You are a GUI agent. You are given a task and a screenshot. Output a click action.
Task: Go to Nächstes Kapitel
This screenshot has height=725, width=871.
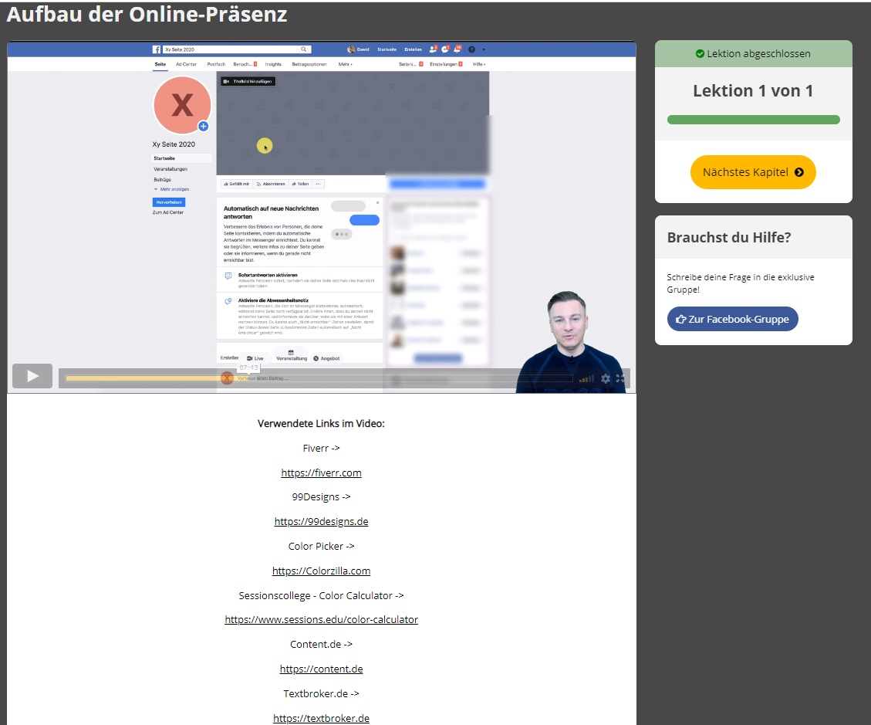753,172
